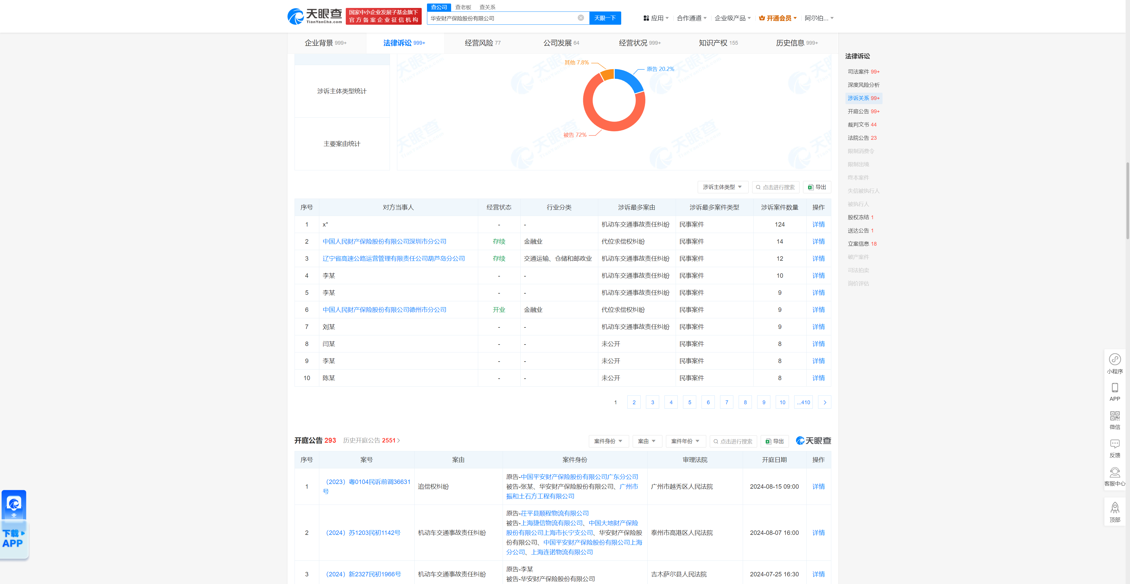Click the 其他 7.8% donut segment

pyautogui.click(x=607, y=75)
